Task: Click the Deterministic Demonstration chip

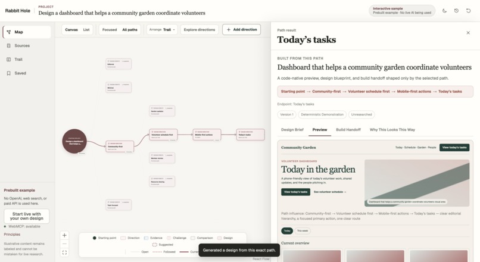Action: (x=322, y=114)
